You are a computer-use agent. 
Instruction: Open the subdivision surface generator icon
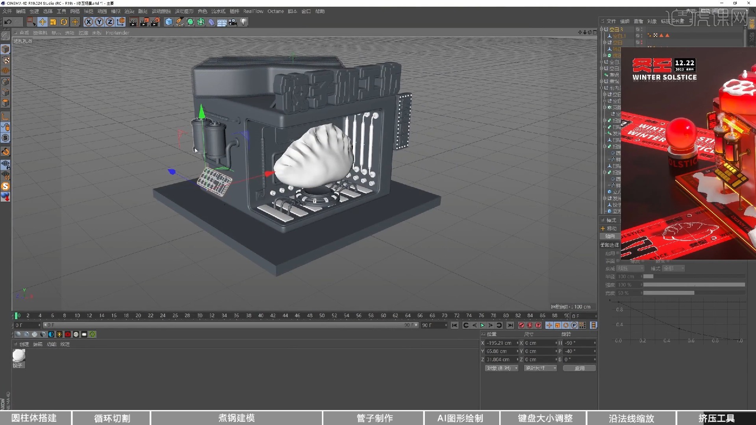point(190,22)
